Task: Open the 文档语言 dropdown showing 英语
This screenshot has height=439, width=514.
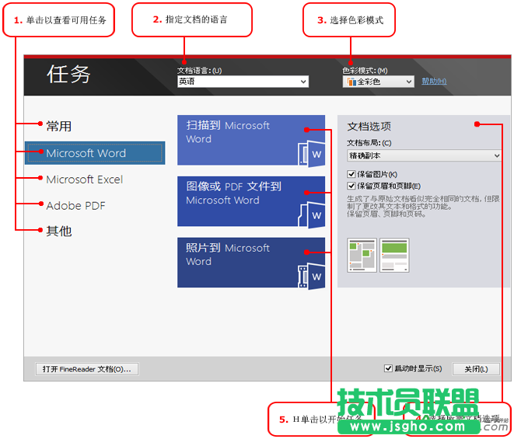Action: tap(243, 82)
